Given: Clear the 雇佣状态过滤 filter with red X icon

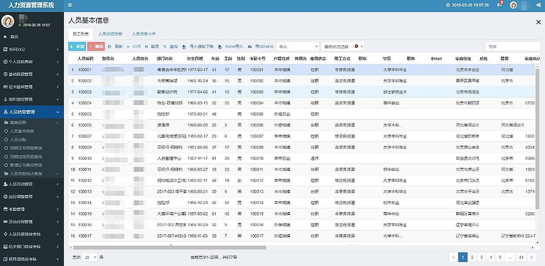Looking at the screenshot, I should 356,46.
